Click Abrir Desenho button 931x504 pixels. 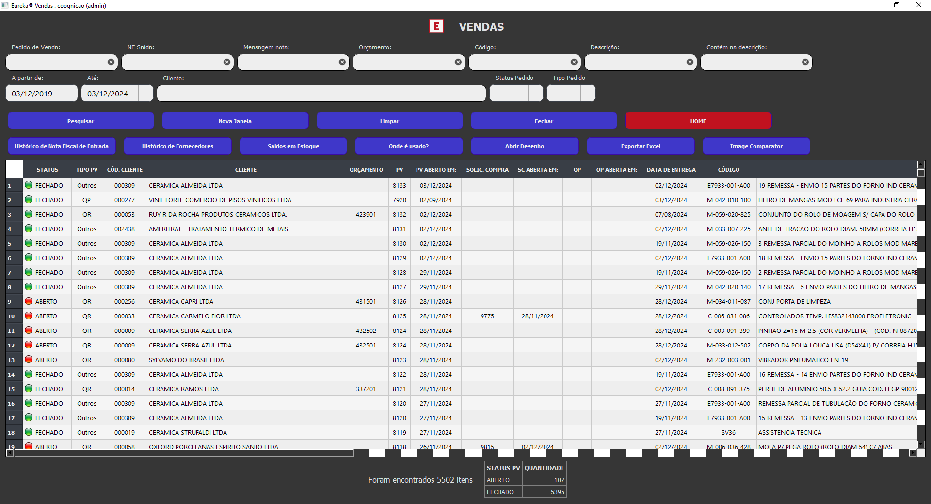click(525, 146)
